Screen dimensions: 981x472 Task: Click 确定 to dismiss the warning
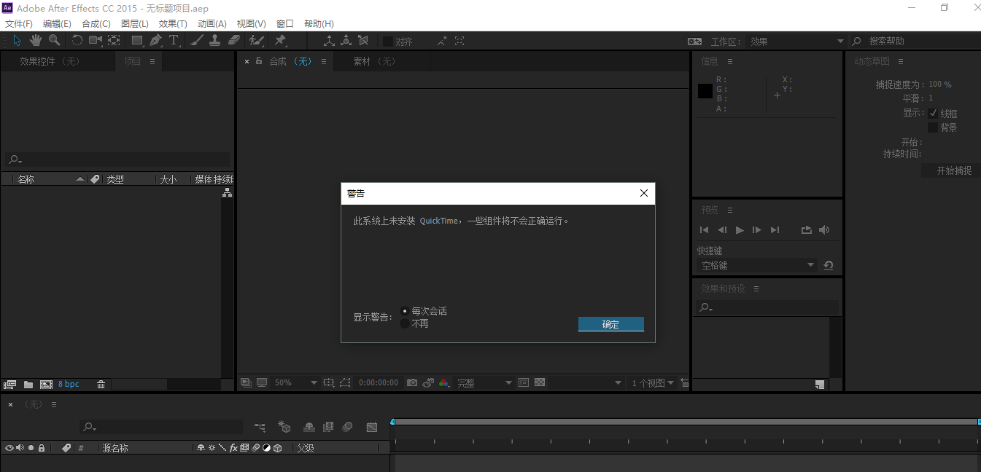[x=610, y=324]
